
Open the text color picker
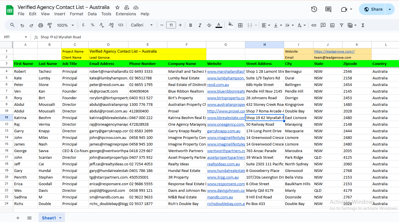[x=219, y=25]
